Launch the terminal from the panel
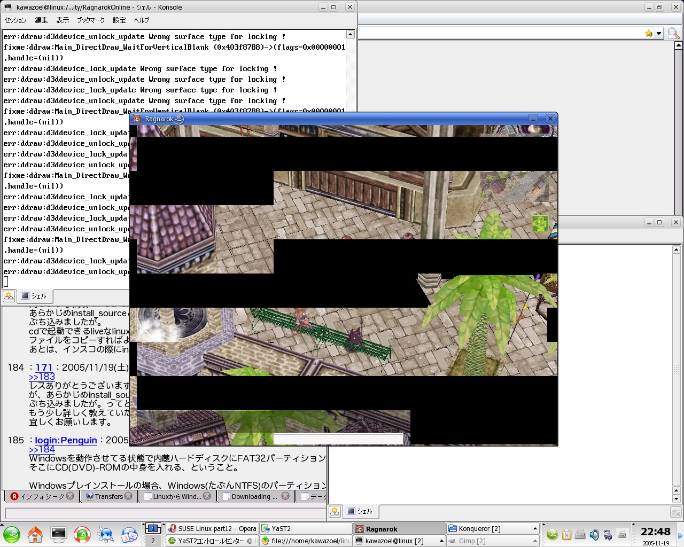This screenshot has width=684, height=547. point(59,534)
